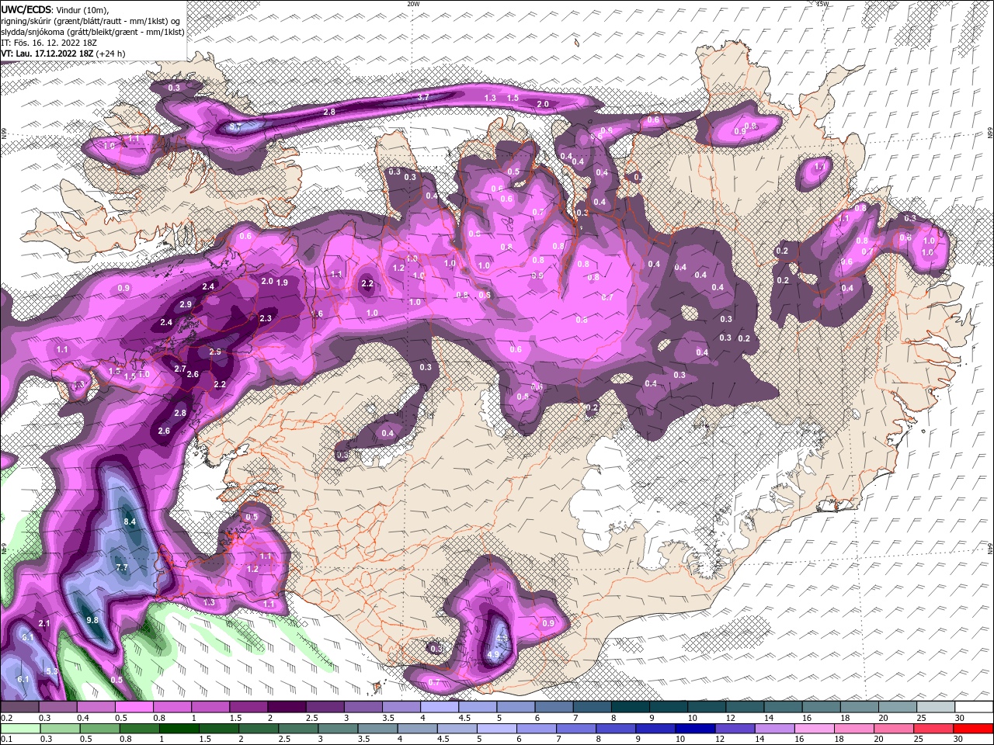Click the dark teal snow-scale swatch between 8 and 9
The height and width of the screenshot is (745, 994).
pos(631,707)
